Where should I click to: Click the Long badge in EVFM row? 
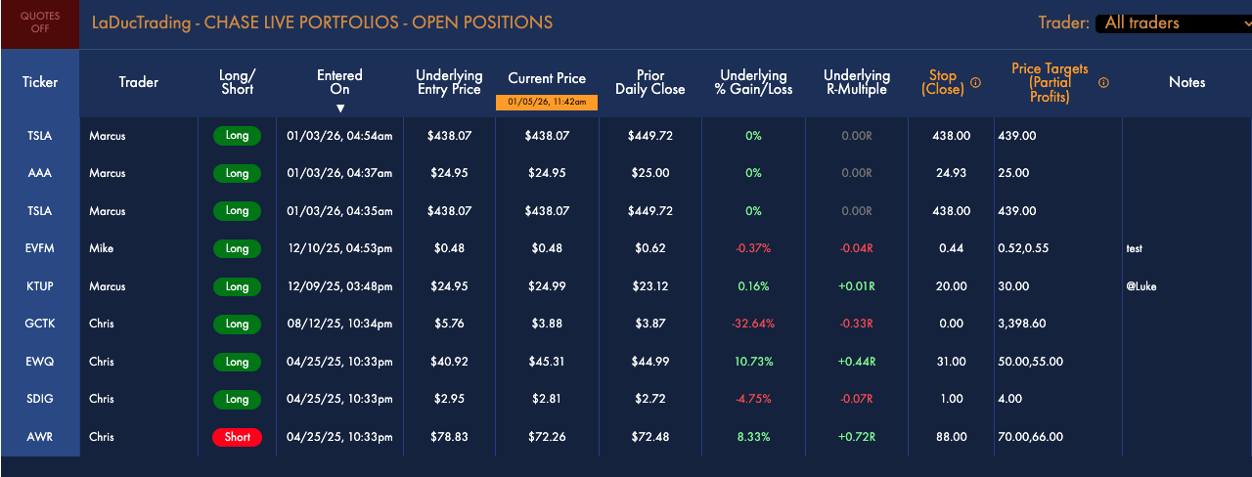tap(238, 248)
